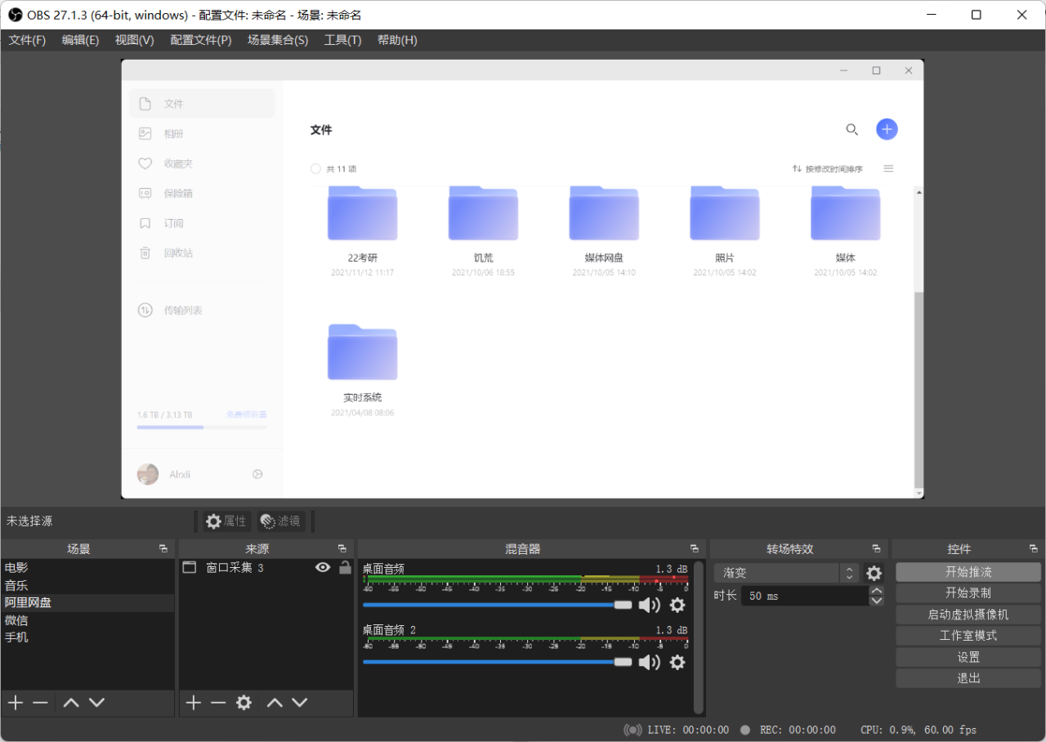The width and height of the screenshot is (1046, 742).
Task: Hide the 窗口采集 3 source
Action: tap(323, 567)
